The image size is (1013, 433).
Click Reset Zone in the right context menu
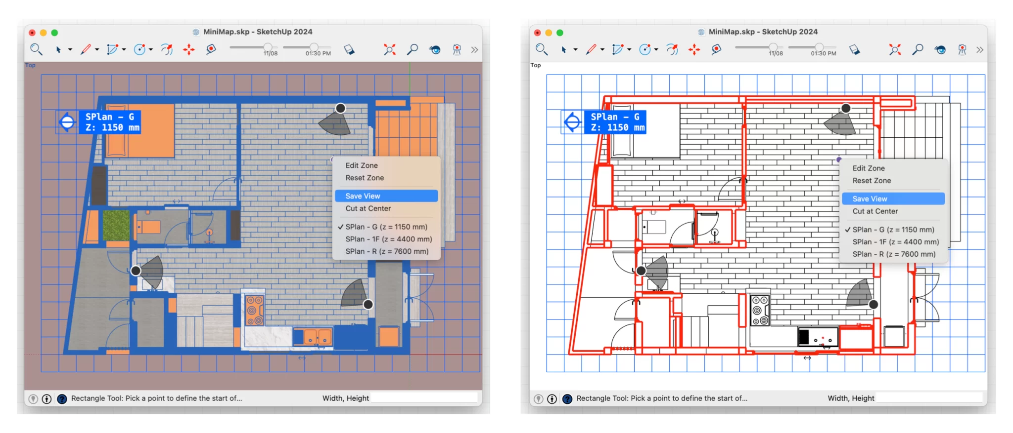[x=872, y=181]
